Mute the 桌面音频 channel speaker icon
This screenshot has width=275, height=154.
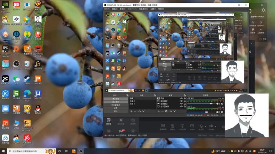pos(218,104)
